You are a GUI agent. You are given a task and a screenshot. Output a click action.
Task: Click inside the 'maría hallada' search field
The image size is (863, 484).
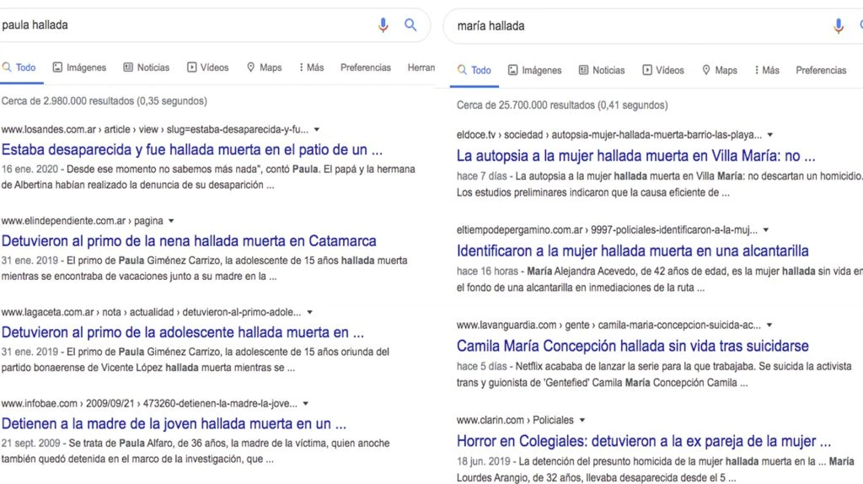632,26
